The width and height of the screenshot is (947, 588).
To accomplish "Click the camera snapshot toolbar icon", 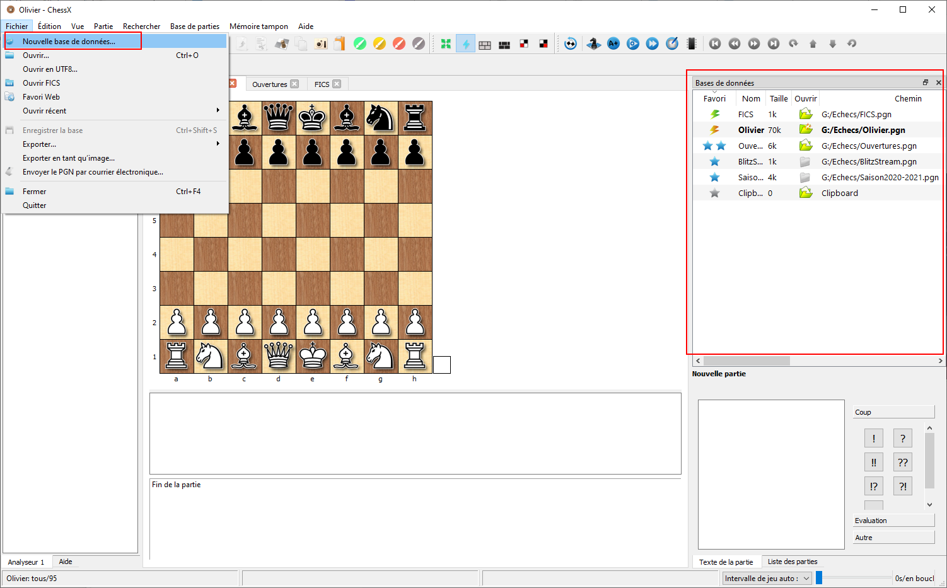I will click(321, 43).
